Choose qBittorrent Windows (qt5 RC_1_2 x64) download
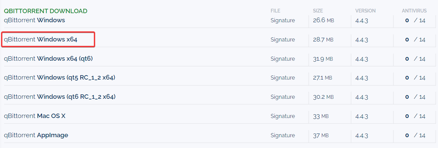438x148 pixels. [59, 78]
